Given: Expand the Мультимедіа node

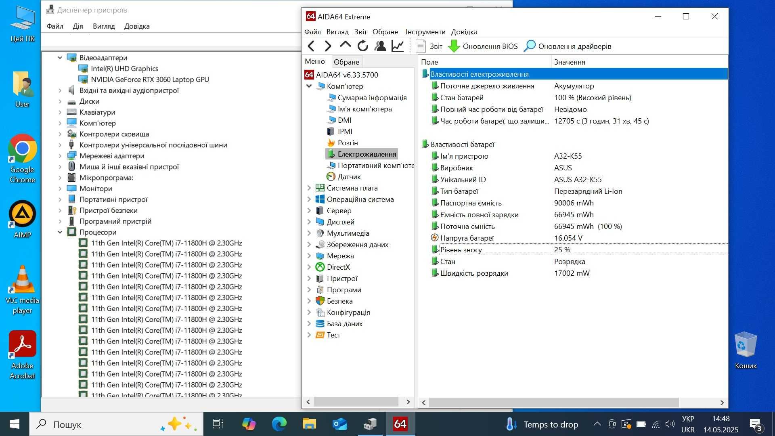Looking at the screenshot, I should point(309,233).
